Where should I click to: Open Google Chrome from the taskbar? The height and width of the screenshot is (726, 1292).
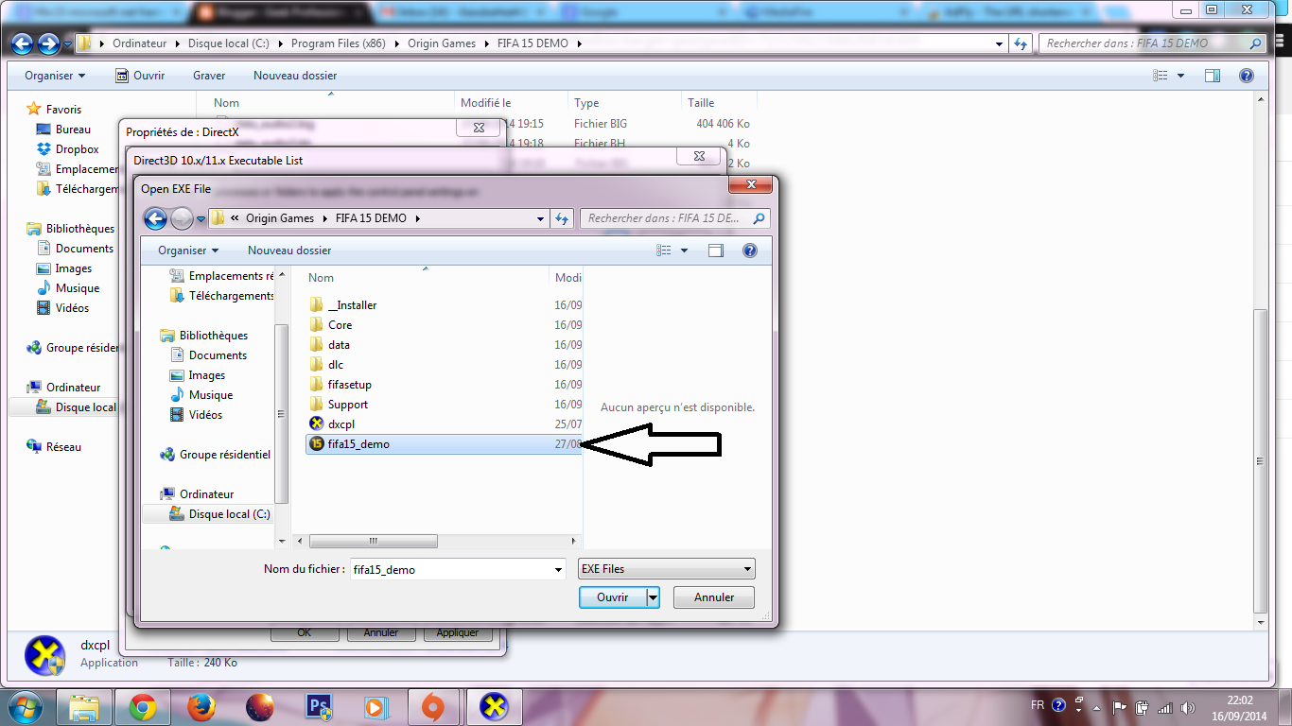143,706
